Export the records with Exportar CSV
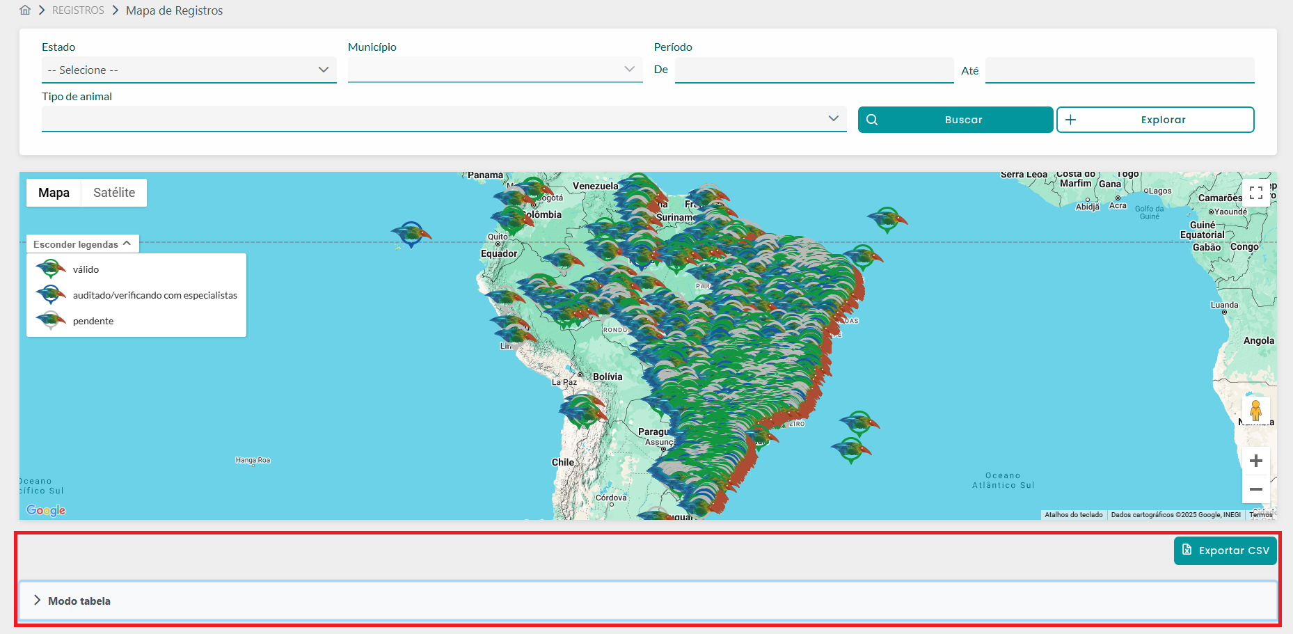1293x634 pixels. point(1225,550)
